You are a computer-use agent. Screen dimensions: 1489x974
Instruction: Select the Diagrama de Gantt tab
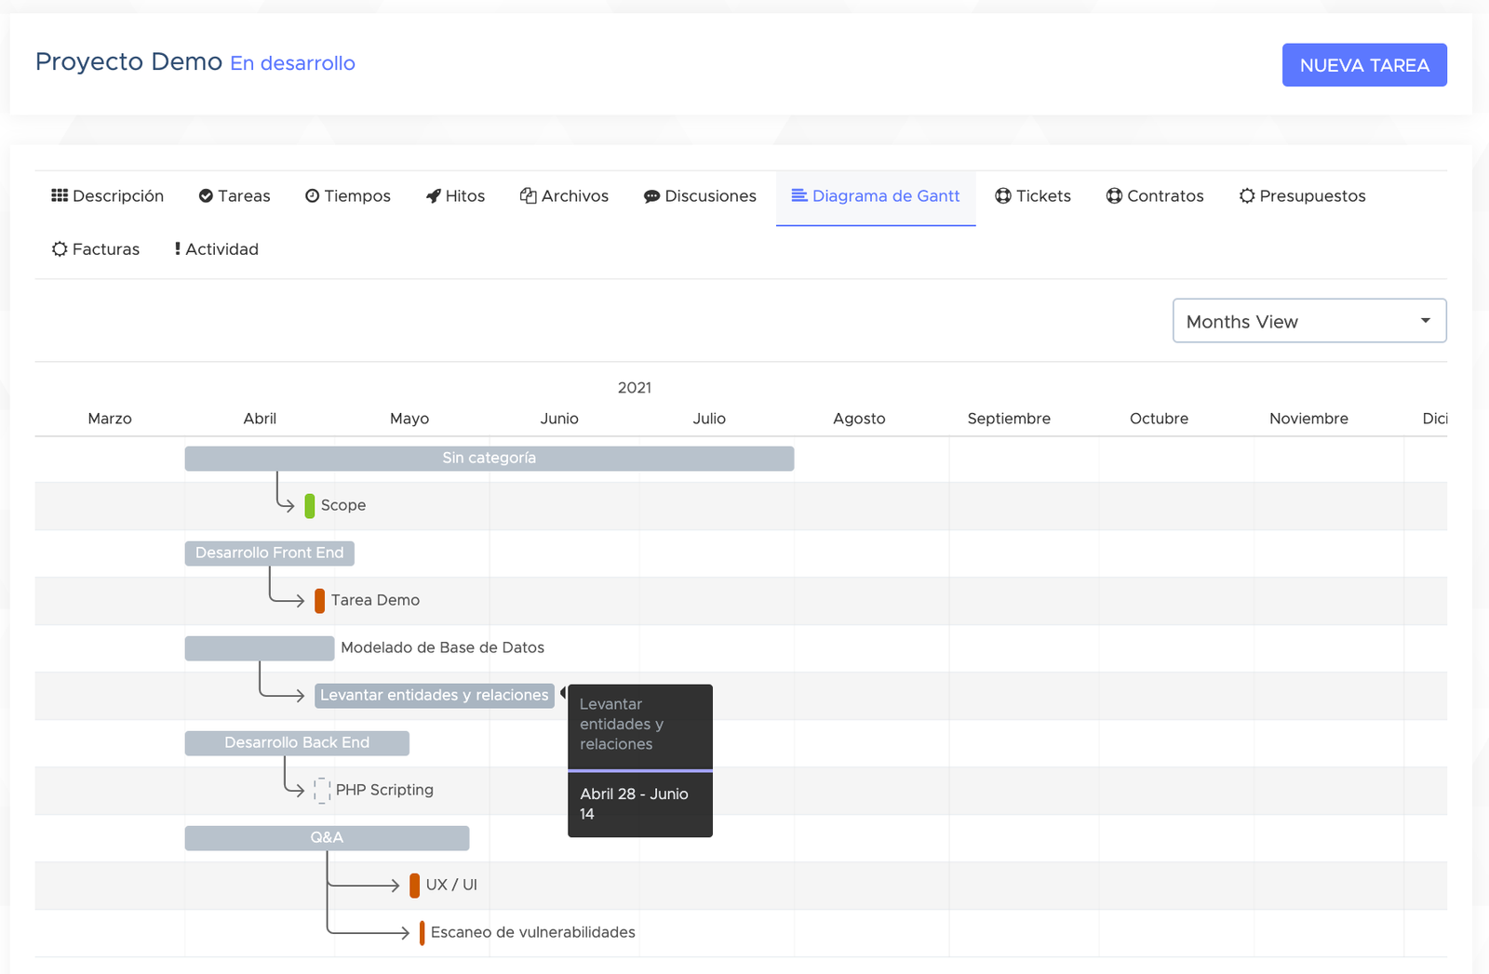coord(876,196)
